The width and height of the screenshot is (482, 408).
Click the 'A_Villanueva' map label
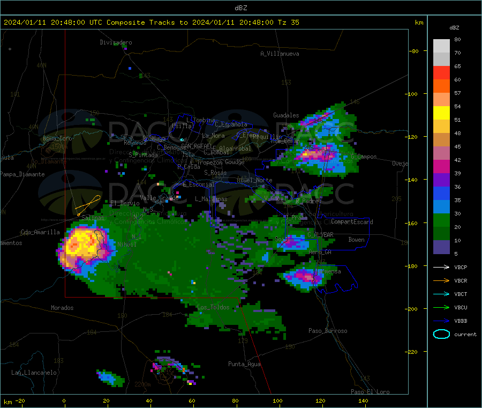pos(280,54)
